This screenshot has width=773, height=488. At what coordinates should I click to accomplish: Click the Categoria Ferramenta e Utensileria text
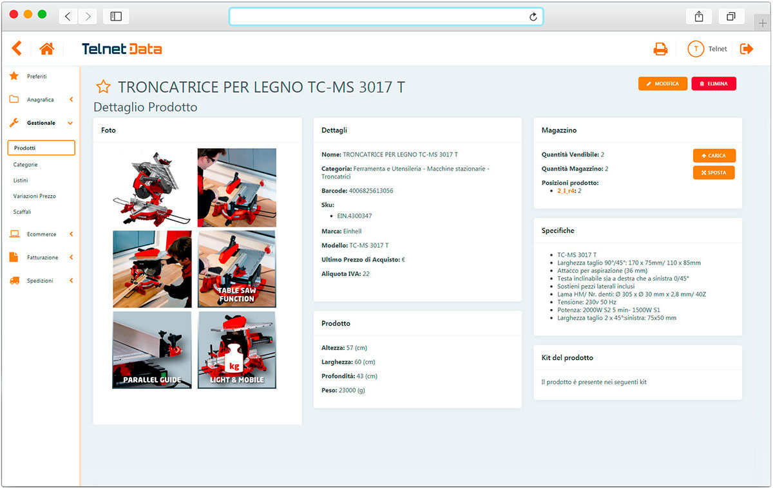point(406,173)
